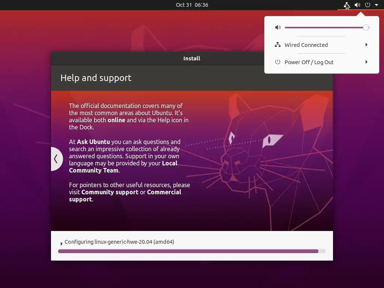Open the 'Ask Ubuntu' link
The image size is (384, 288).
[93, 142]
